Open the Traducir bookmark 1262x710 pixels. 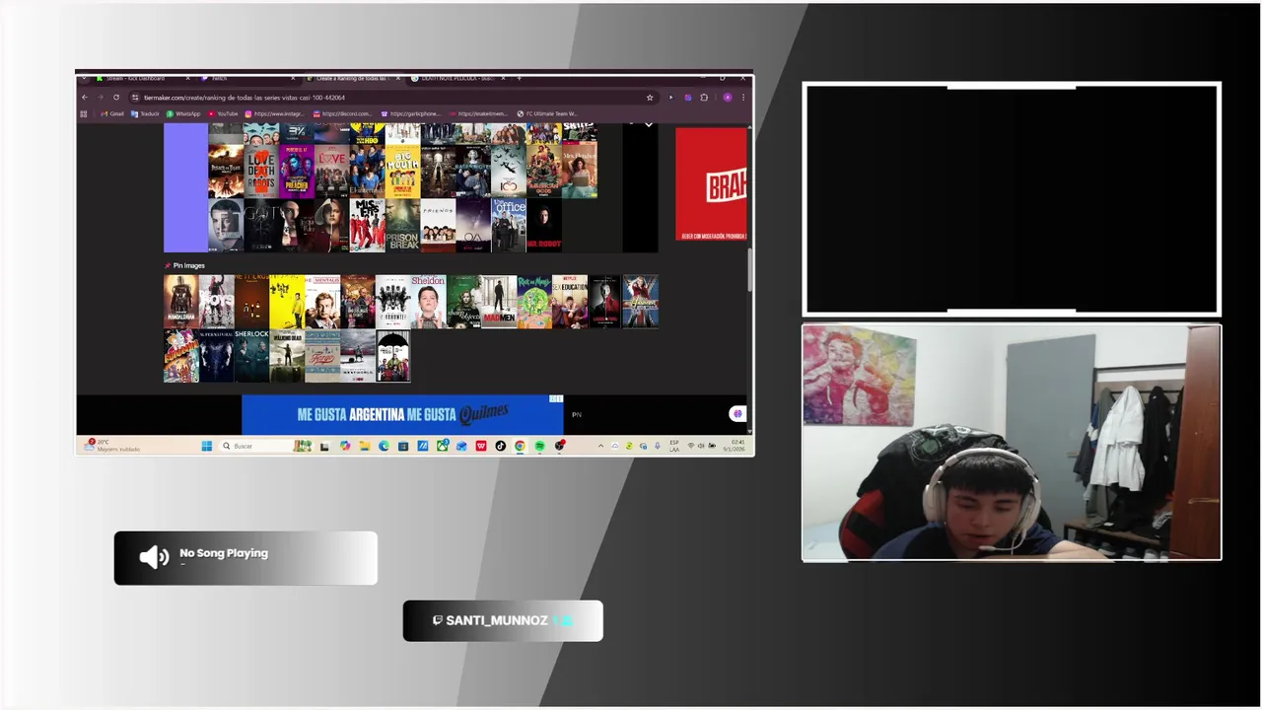(x=145, y=113)
